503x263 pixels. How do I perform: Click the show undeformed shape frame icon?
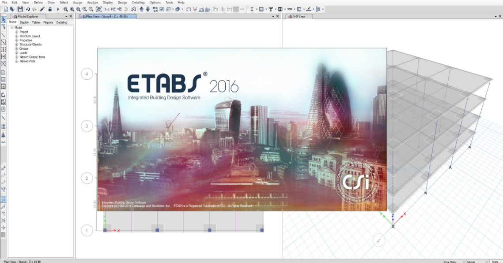pos(188,9)
